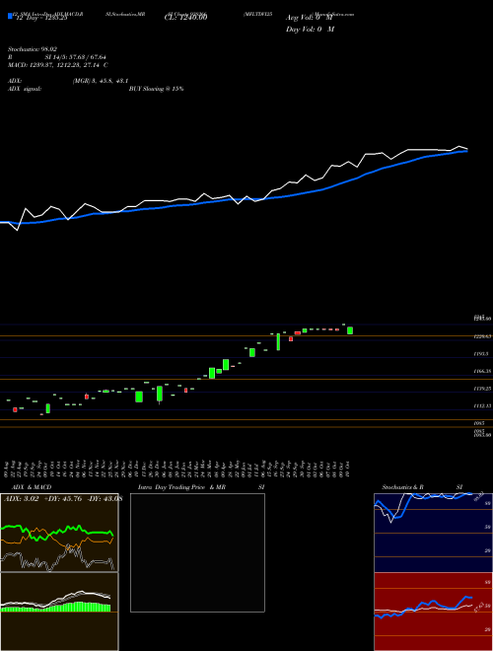Click the 'Stochastics: 98.02' readout

click(x=33, y=49)
